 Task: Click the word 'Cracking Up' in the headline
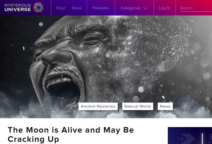click(x=33, y=139)
